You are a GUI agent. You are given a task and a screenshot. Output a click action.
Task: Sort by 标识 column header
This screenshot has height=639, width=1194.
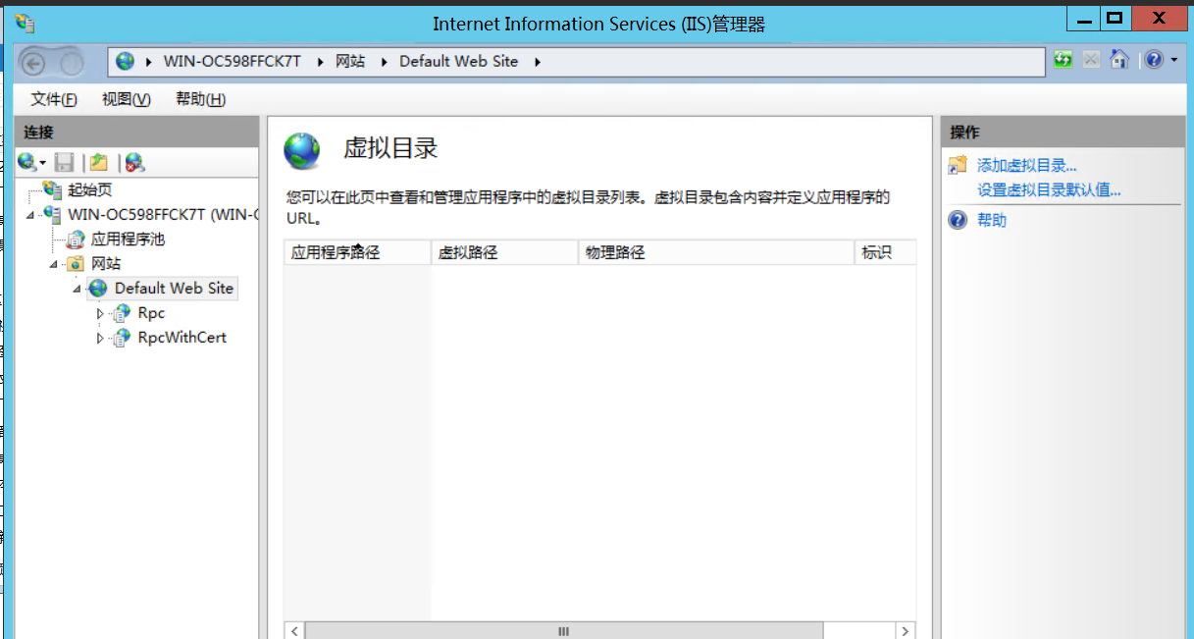coord(886,252)
